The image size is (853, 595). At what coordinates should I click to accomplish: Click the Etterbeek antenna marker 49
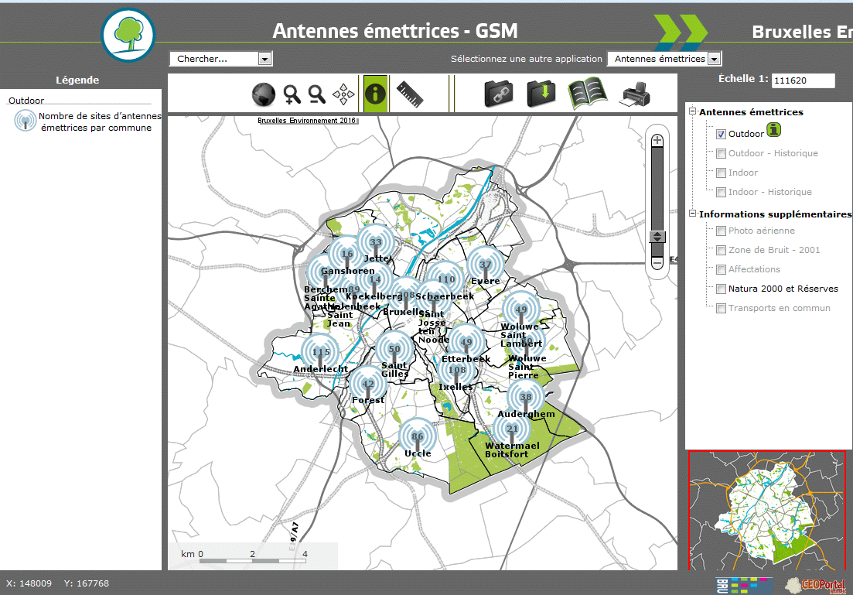pos(466,343)
